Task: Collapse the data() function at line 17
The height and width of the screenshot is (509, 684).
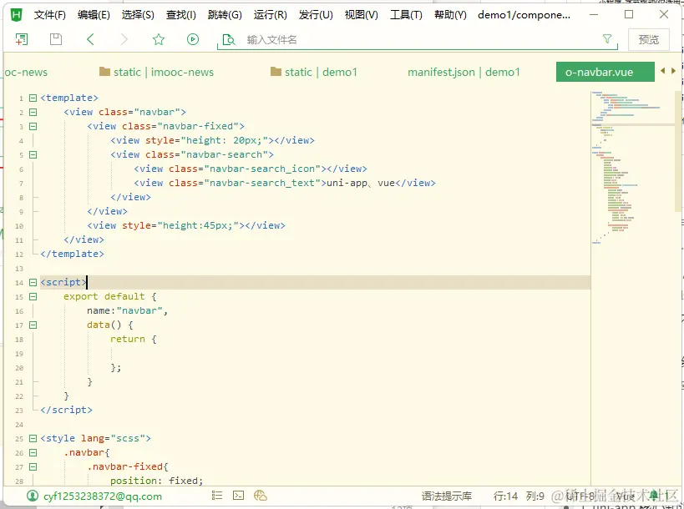Action: 33,325
